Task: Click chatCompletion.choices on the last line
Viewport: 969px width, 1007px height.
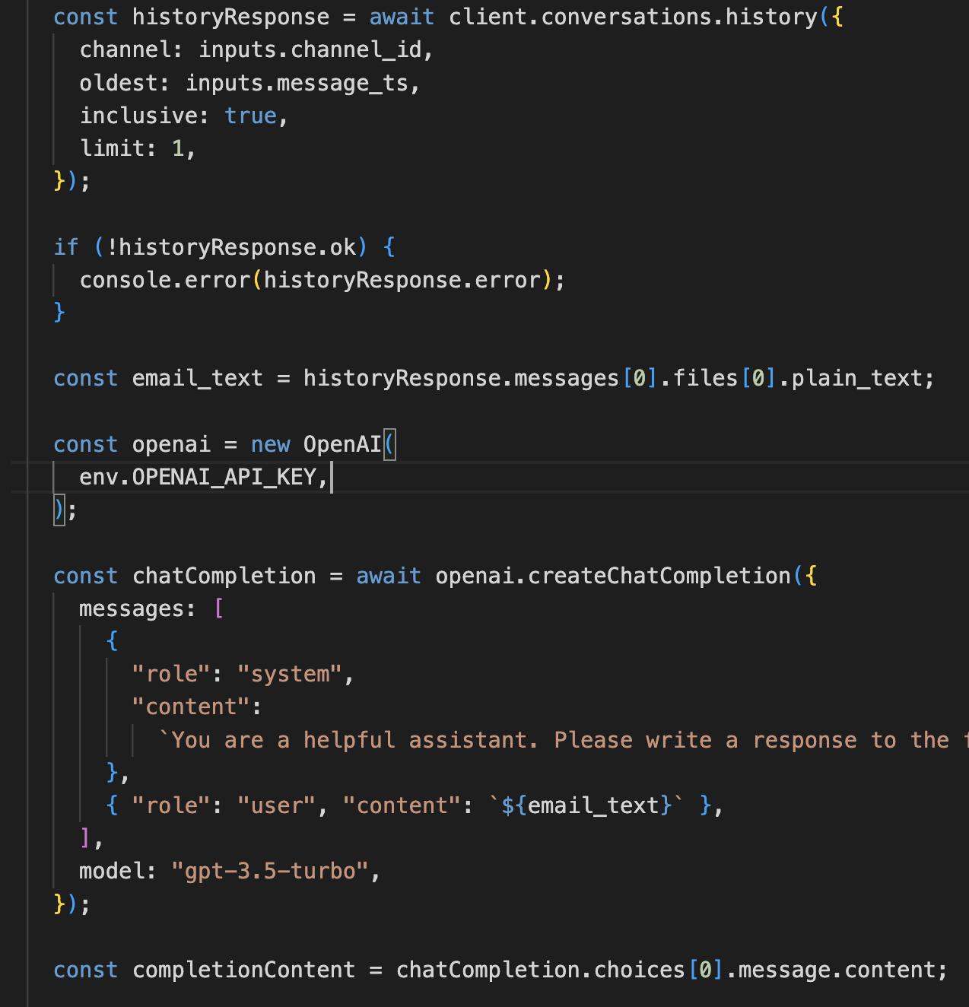Action: tap(540, 970)
